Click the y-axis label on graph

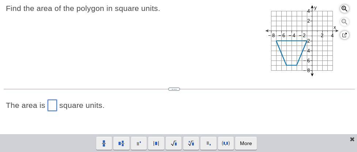[315, 7]
